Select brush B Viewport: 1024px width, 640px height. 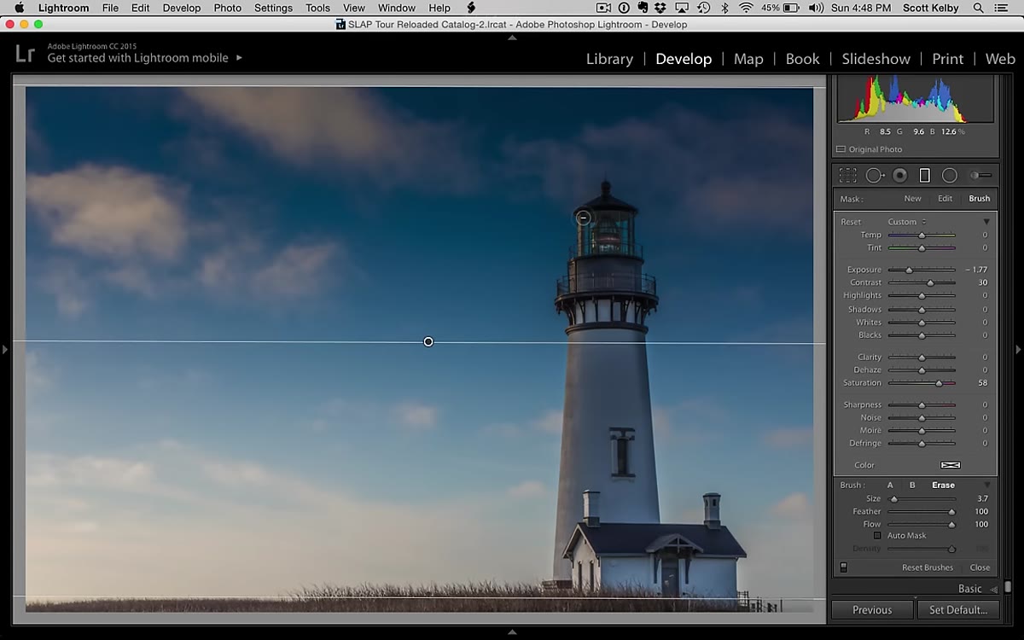(912, 485)
